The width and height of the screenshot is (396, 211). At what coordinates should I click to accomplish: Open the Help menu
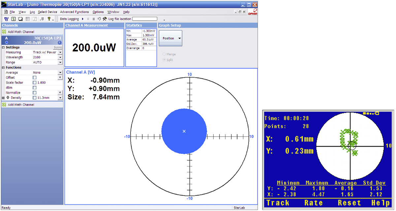pos(126,12)
